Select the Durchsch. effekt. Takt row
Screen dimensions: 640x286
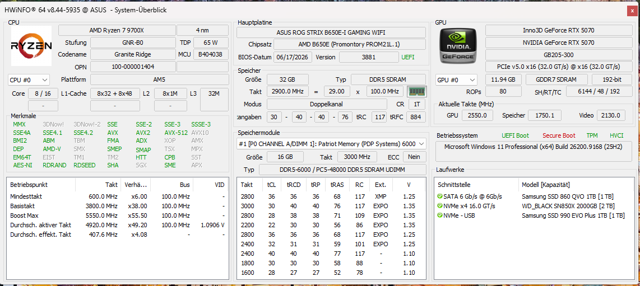click(x=118, y=235)
